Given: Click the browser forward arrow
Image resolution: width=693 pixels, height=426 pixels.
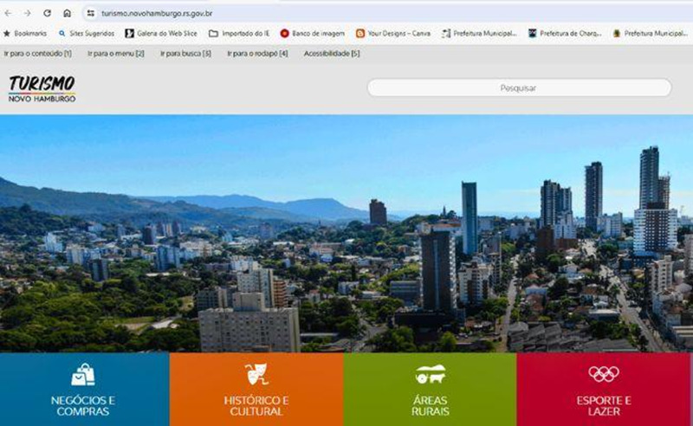Looking at the screenshot, I should point(28,13).
